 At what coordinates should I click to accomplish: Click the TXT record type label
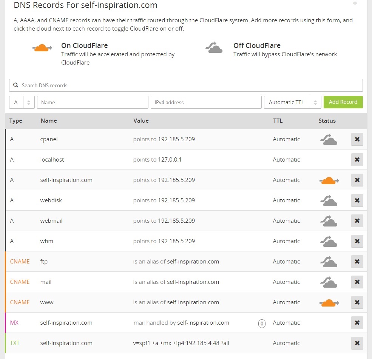point(15,343)
